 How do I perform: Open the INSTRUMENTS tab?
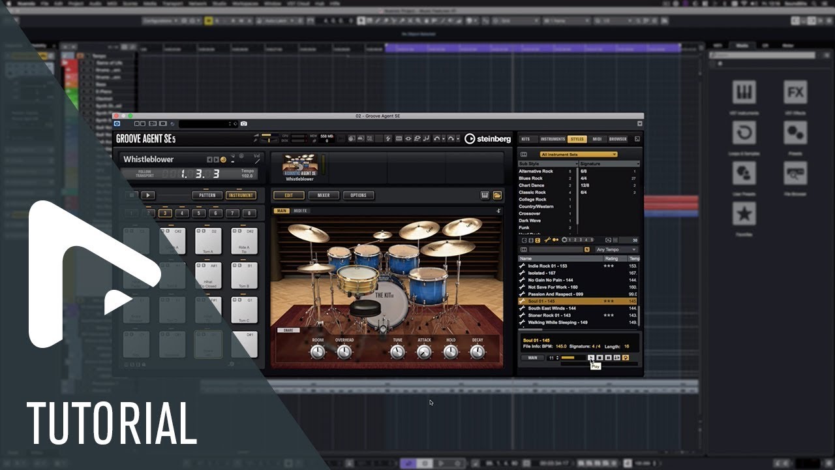(553, 139)
